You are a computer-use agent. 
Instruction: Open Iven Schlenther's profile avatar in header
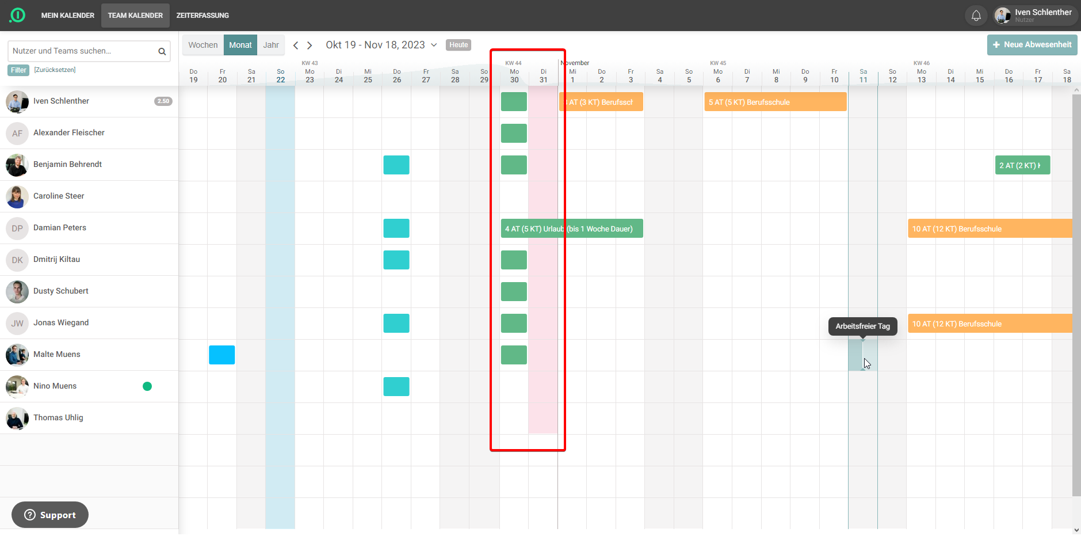(x=1003, y=16)
